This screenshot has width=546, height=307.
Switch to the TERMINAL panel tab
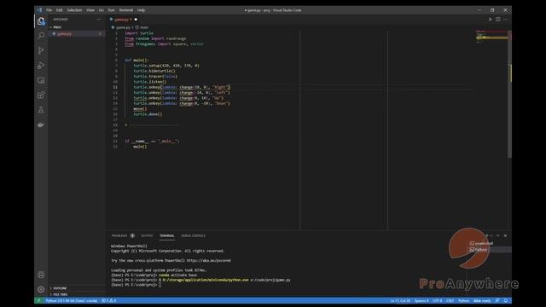tap(167, 235)
